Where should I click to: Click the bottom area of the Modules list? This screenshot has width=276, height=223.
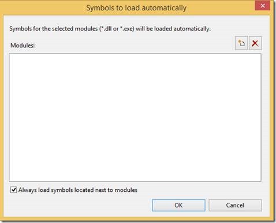135,176
